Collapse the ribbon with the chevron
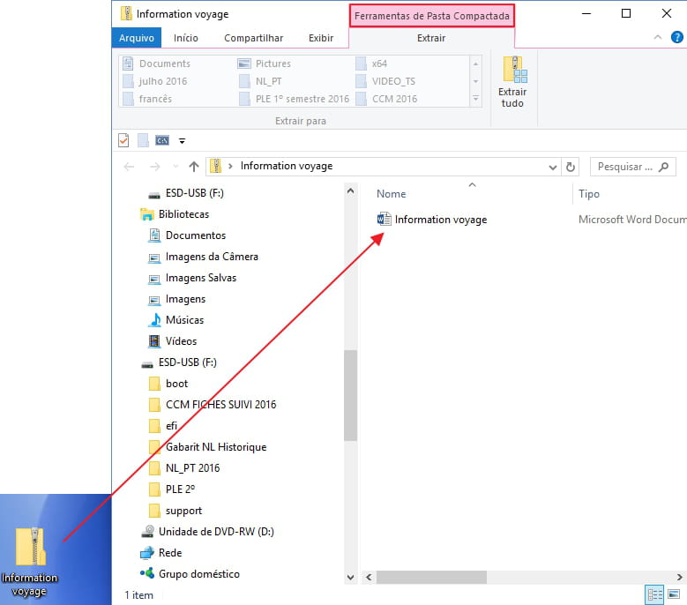This screenshot has height=605, width=687. click(657, 38)
